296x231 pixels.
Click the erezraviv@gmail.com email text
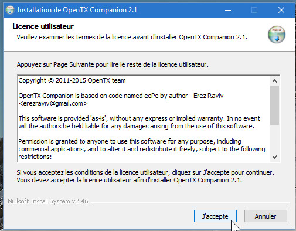pyautogui.click(x=53, y=103)
